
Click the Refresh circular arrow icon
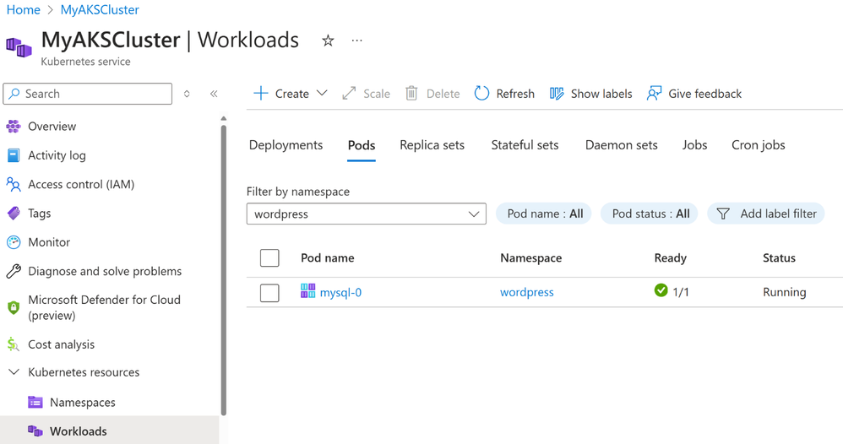tap(481, 94)
